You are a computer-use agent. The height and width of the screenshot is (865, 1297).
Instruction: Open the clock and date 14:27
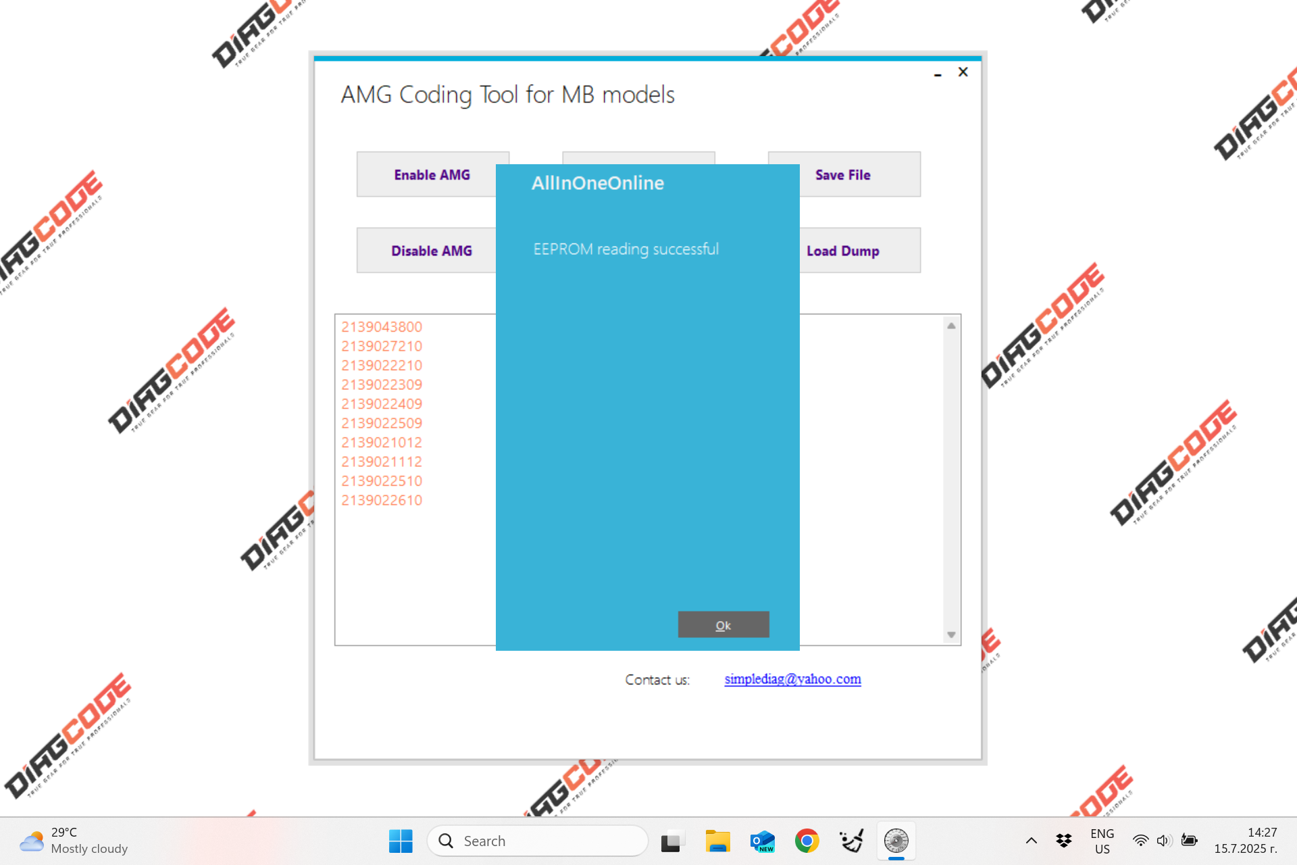click(x=1246, y=841)
